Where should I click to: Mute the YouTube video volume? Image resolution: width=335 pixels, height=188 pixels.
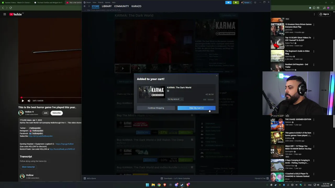[29, 101]
